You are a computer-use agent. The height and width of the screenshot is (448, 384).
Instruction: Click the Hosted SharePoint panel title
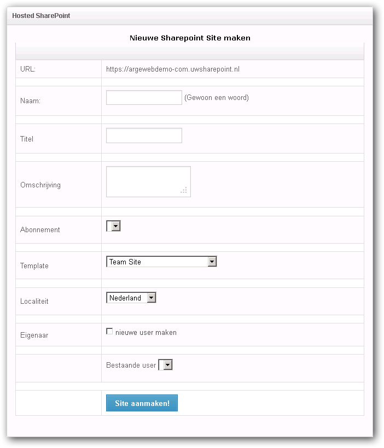pos(41,16)
